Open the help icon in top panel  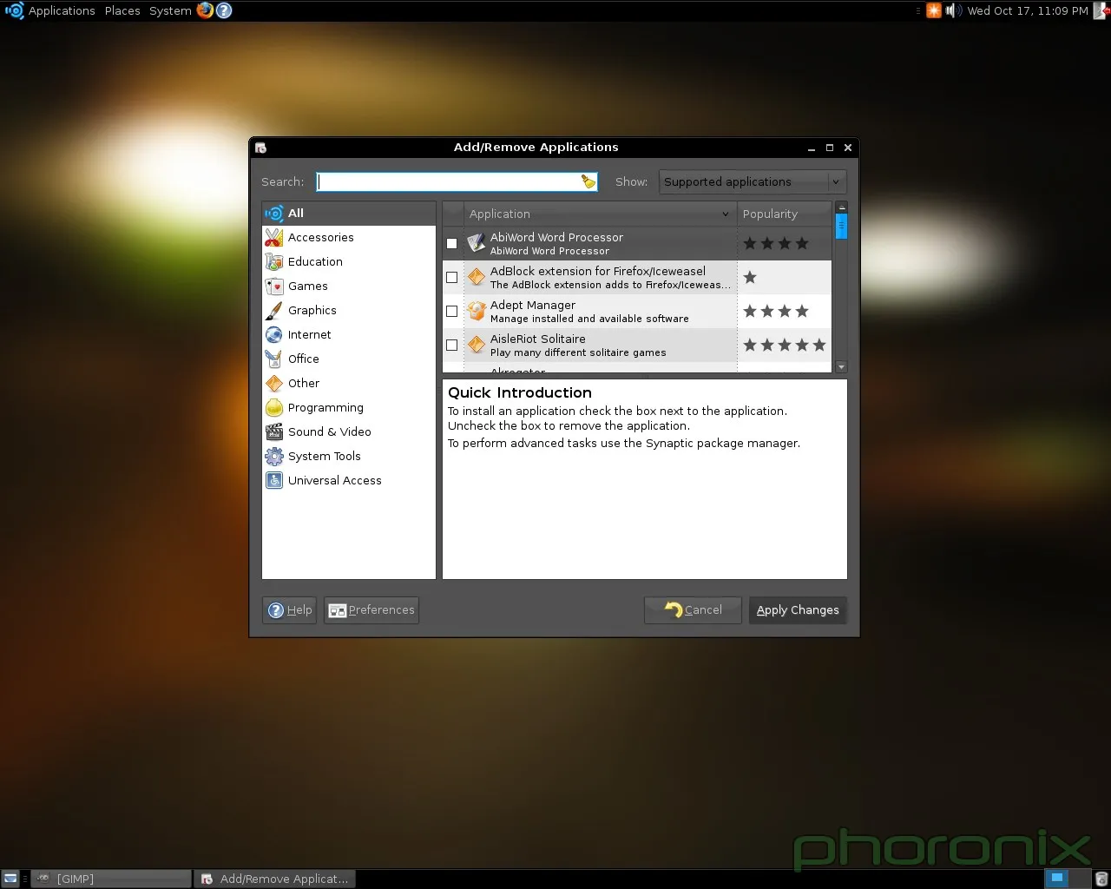224,10
